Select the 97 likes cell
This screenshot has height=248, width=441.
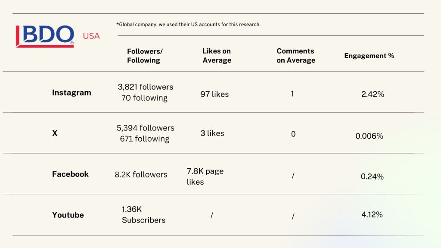[x=214, y=94]
